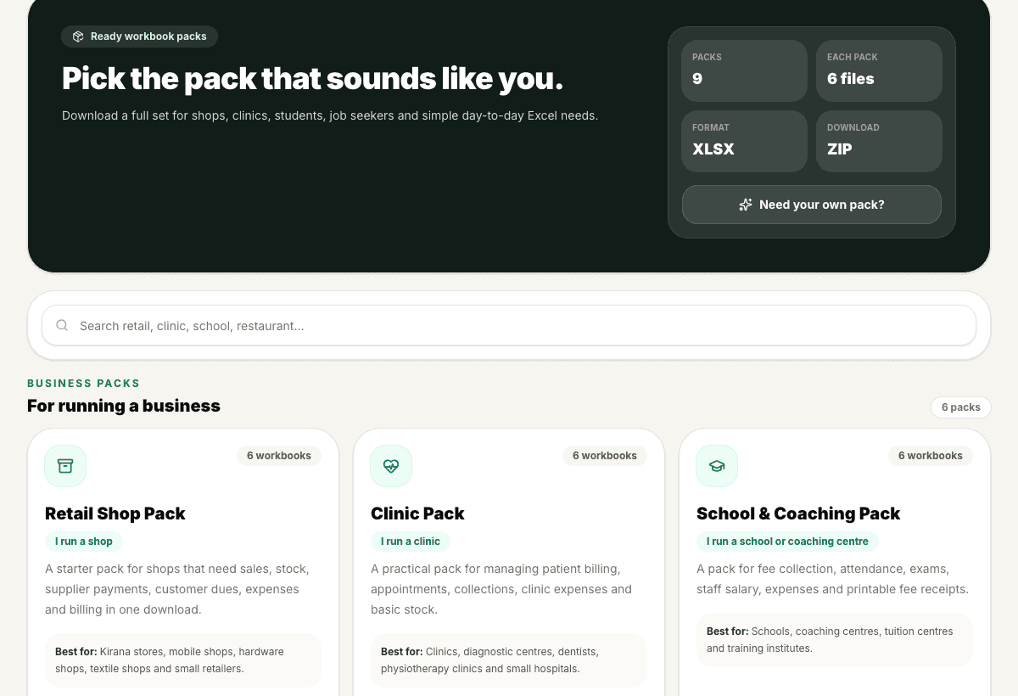This screenshot has height=696, width=1018.
Task: Select the I run a school or coaching centre tag
Action: pos(788,542)
